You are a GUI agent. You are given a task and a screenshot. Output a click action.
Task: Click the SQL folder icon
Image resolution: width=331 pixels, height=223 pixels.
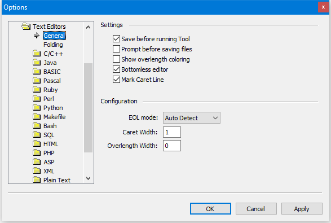click(37, 134)
